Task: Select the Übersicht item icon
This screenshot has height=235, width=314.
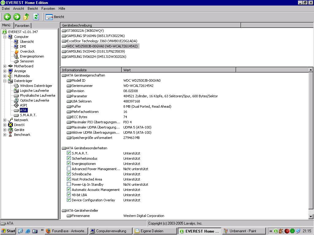Action: [x=16, y=42]
